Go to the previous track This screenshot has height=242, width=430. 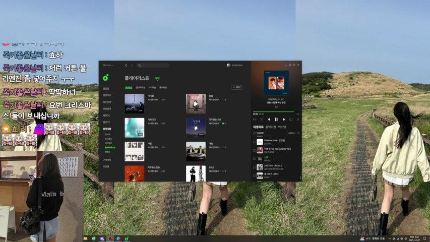pos(269,119)
